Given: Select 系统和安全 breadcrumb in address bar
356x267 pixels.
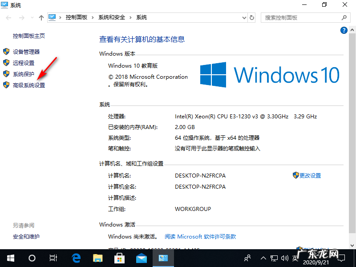Looking at the screenshot, I should pos(112,17).
